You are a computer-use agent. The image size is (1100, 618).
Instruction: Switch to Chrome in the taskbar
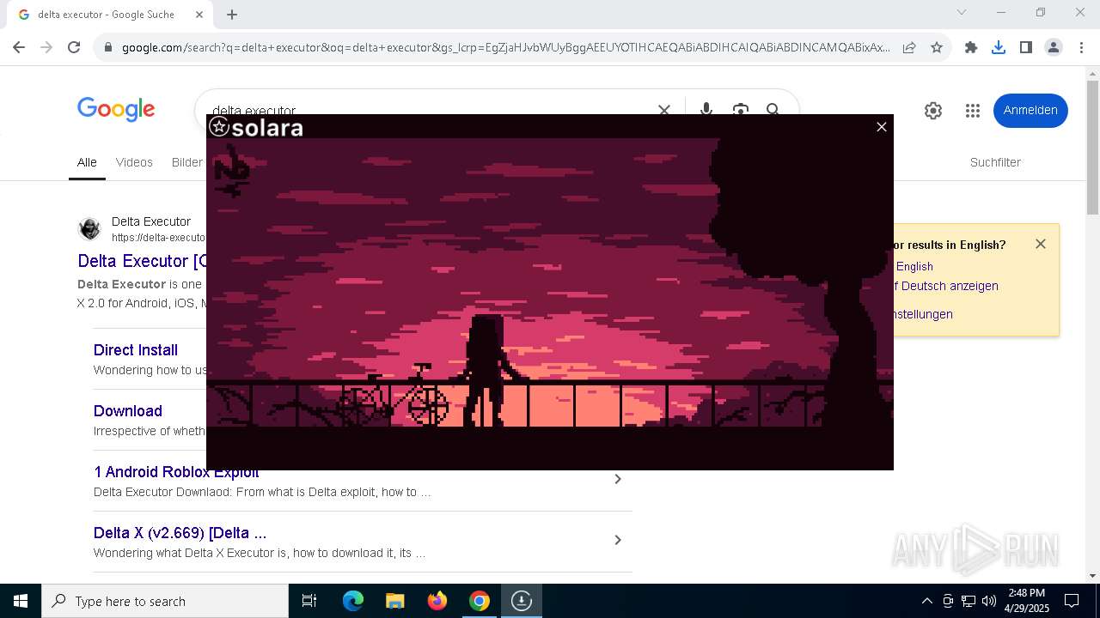[480, 601]
